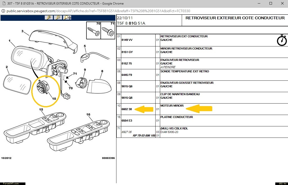The height and width of the screenshot is (185, 288).
Task: Click reference code T5F 8 81G 51A
Action: 131,23
